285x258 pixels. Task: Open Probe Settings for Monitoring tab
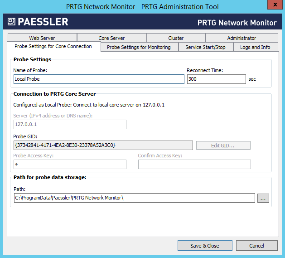(x=139, y=47)
